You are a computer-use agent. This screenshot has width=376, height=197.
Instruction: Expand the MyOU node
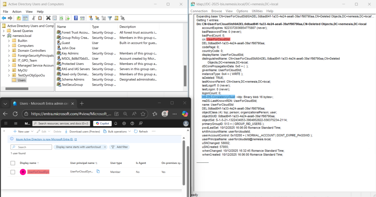[9, 71]
